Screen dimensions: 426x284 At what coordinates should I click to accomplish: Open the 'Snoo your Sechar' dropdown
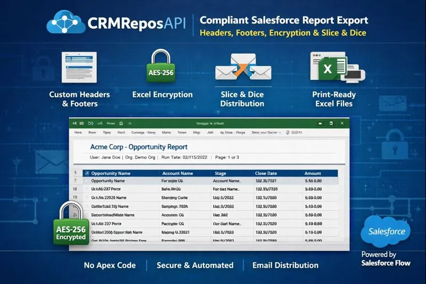[x=266, y=133]
